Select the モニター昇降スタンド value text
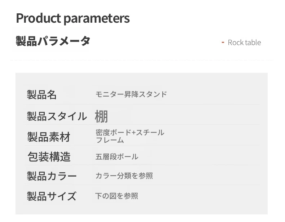285x222 pixels. 131,94
